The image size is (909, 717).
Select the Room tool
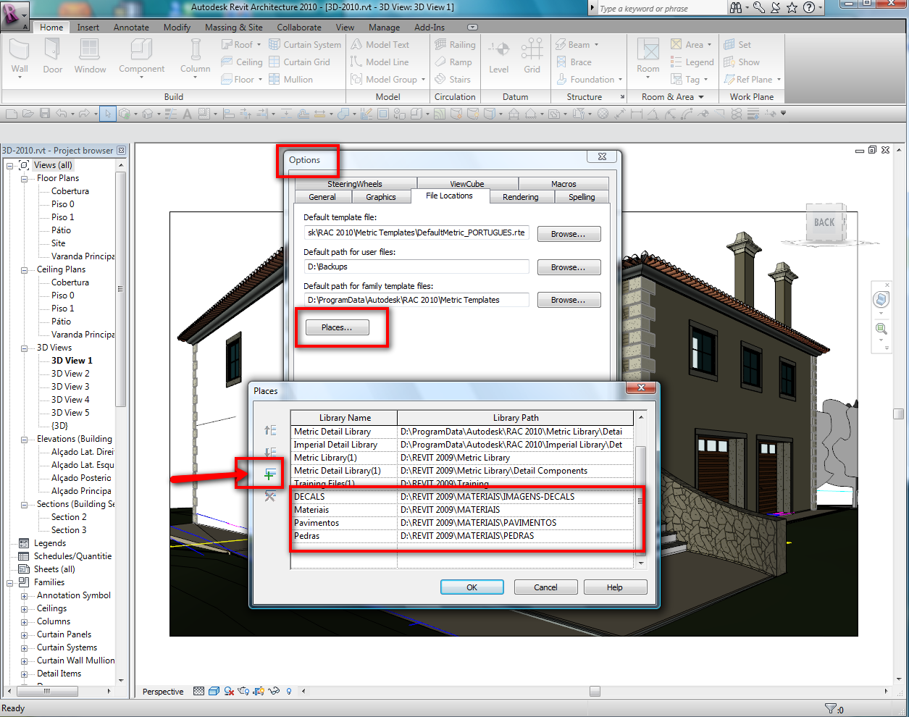click(x=648, y=56)
